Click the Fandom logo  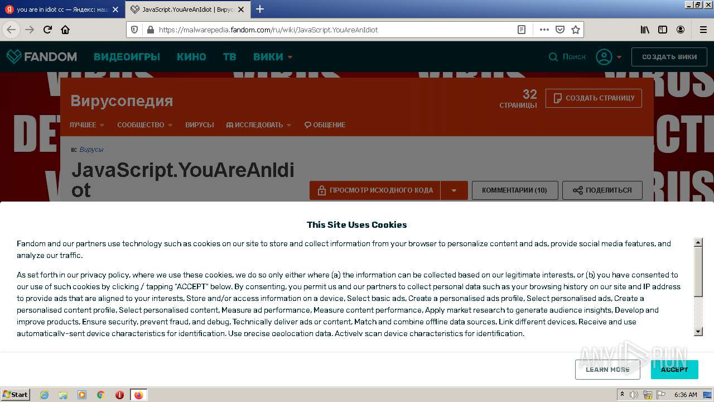click(42, 56)
